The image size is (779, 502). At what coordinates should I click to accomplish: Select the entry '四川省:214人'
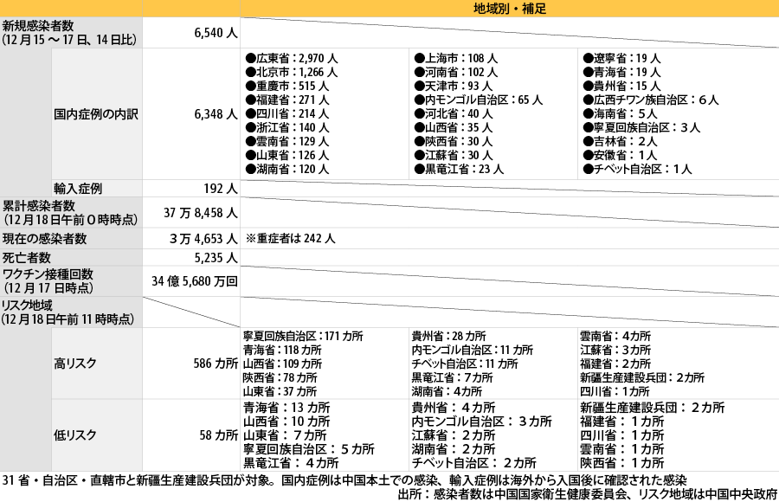coord(286,114)
